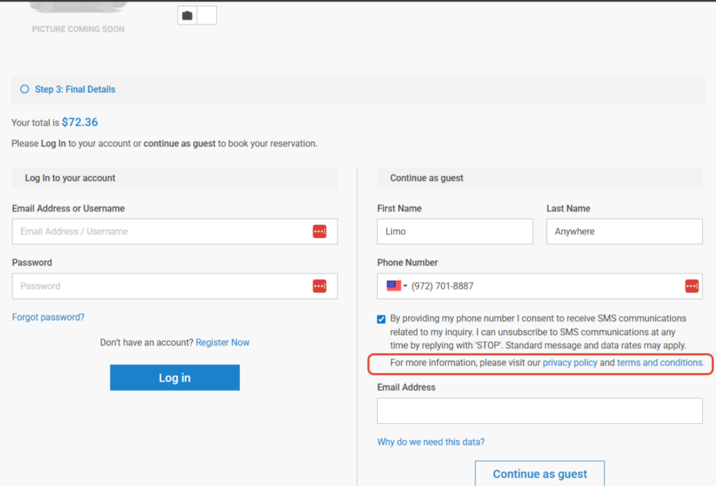Open the US flag country code dropdown
The height and width of the screenshot is (486, 716).
pyautogui.click(x=396, y=286)
